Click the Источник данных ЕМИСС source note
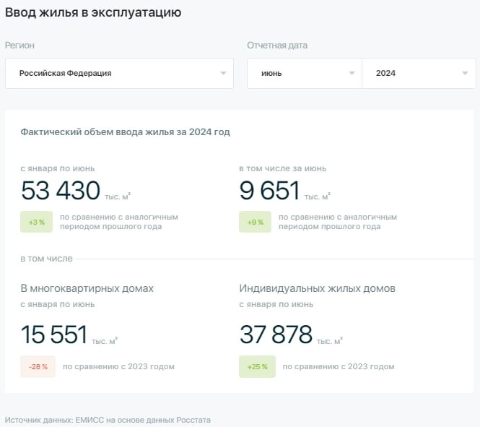Image resolution: width=480 pixels, height=427 pixels. (x=108, y=420)
